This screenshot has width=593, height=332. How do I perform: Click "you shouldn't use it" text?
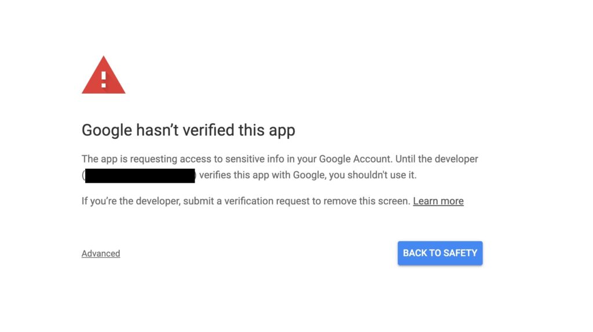pyautogui.click(x=372, y=175)
